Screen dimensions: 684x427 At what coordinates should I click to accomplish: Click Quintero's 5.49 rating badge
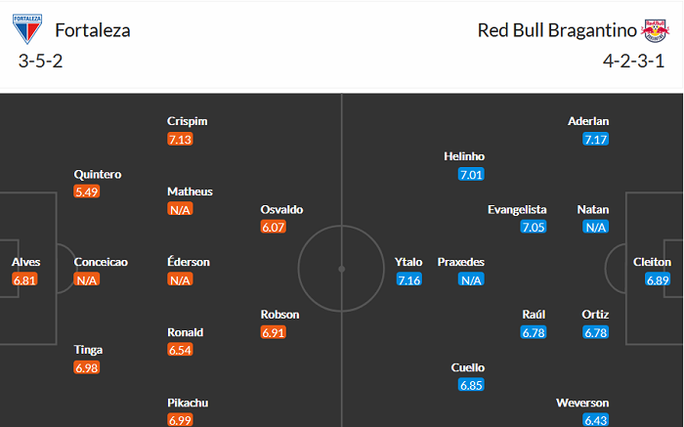[x=87, y=192]
